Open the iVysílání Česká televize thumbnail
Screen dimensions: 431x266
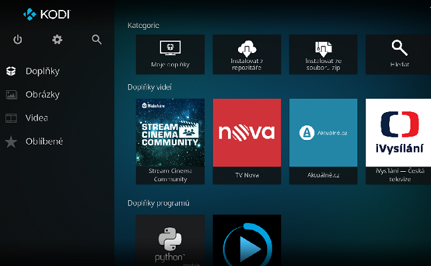[x=399, y=133]
